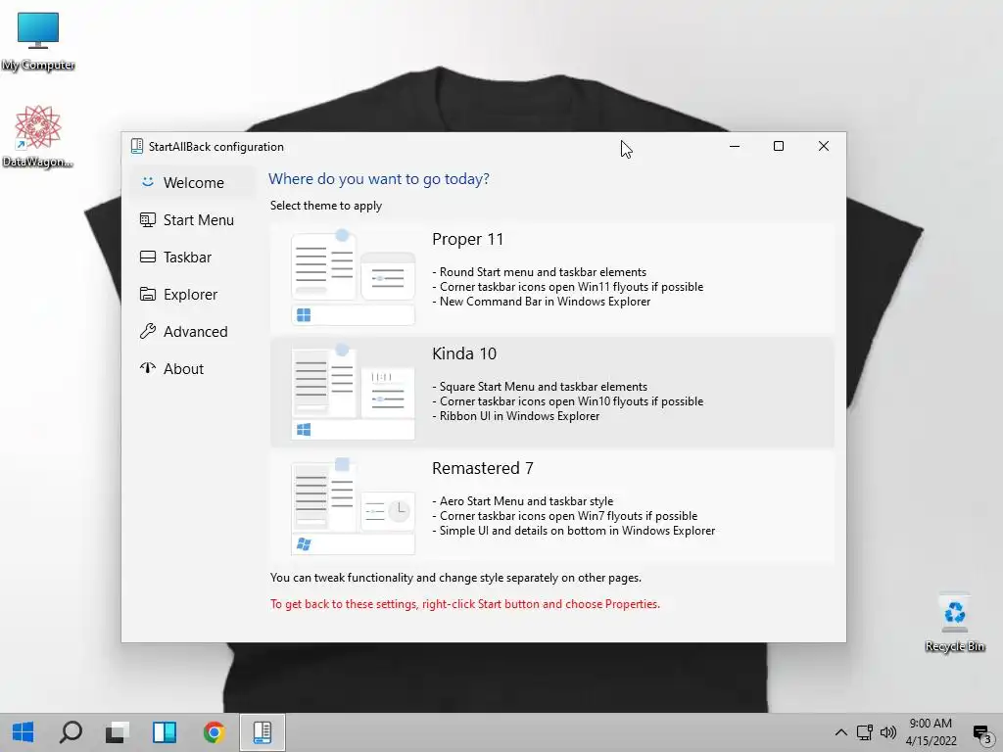This screenshot has width=1003, height=752.
Task: Click the Advanced wrench icon
Action: 148,331
